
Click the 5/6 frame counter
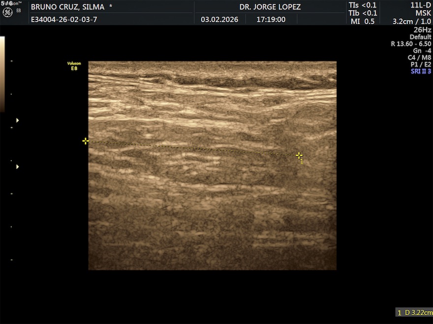point(7,3)
